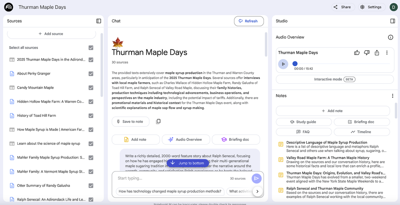Uncheck How Maple Syrup is Made source
The image size is (400, 205).
tap(91, 130)
